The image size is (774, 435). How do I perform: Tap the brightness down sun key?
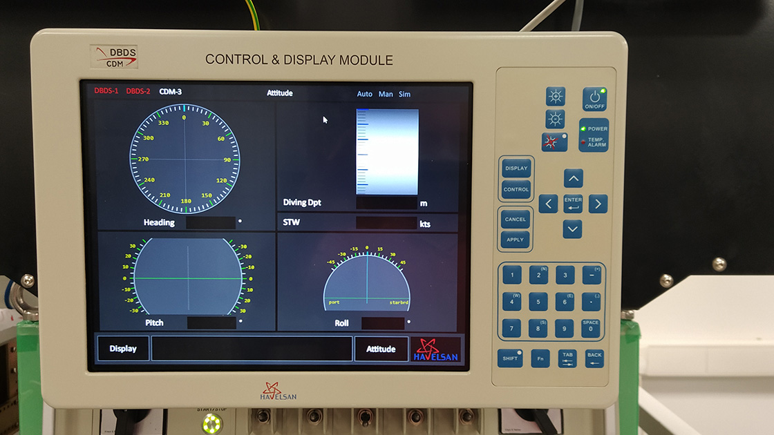click(x=556, y=119)
